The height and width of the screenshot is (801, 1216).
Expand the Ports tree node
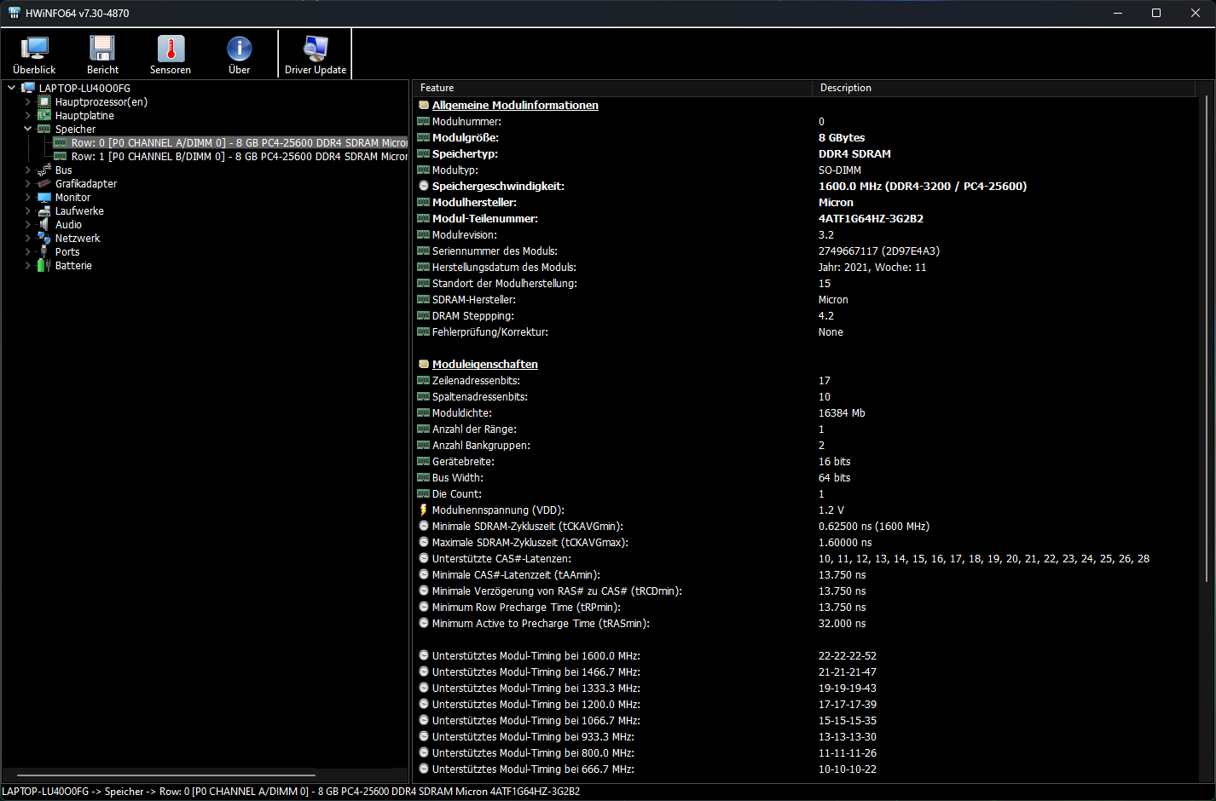[27, 251]
